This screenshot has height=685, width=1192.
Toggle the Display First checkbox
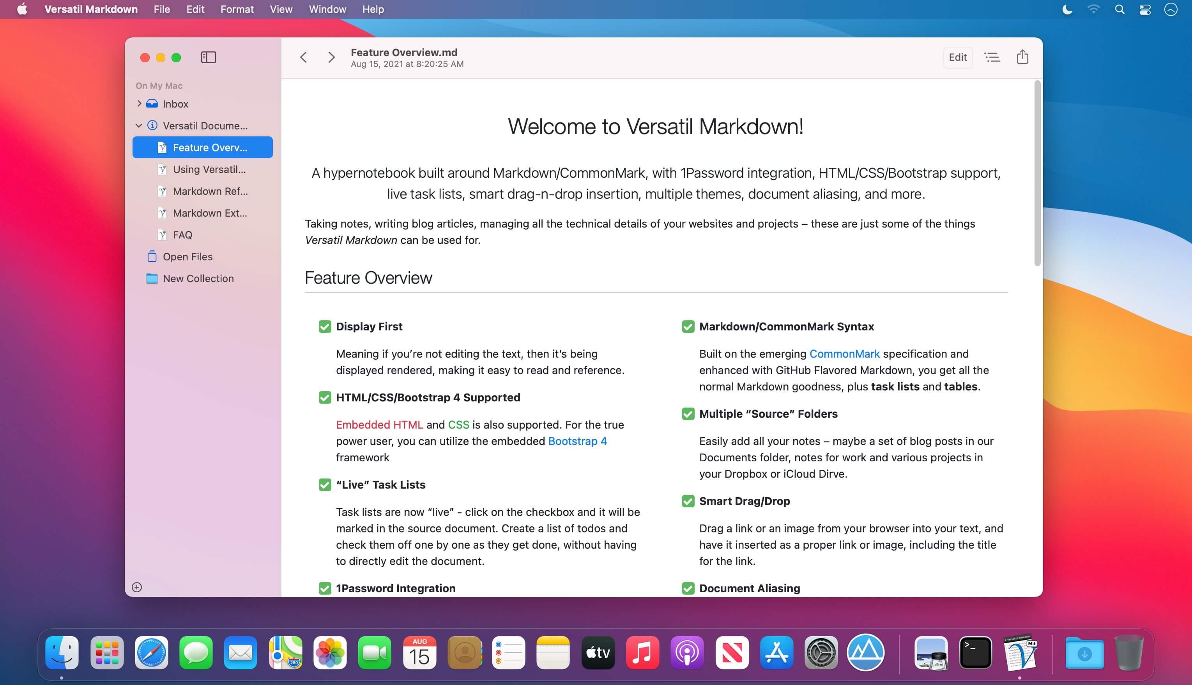[325, 327]
